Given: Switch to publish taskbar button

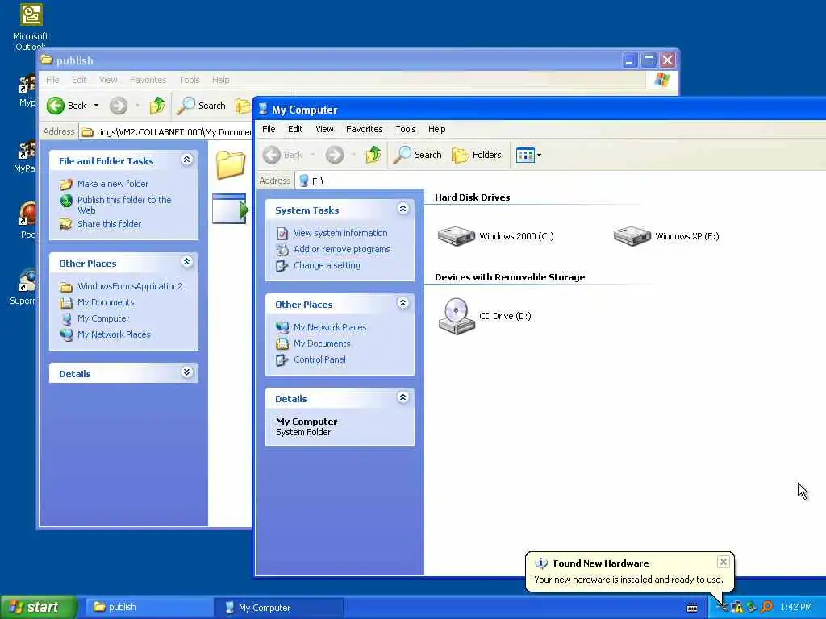Looking at the screenshot, I should [x=148, y=608].
